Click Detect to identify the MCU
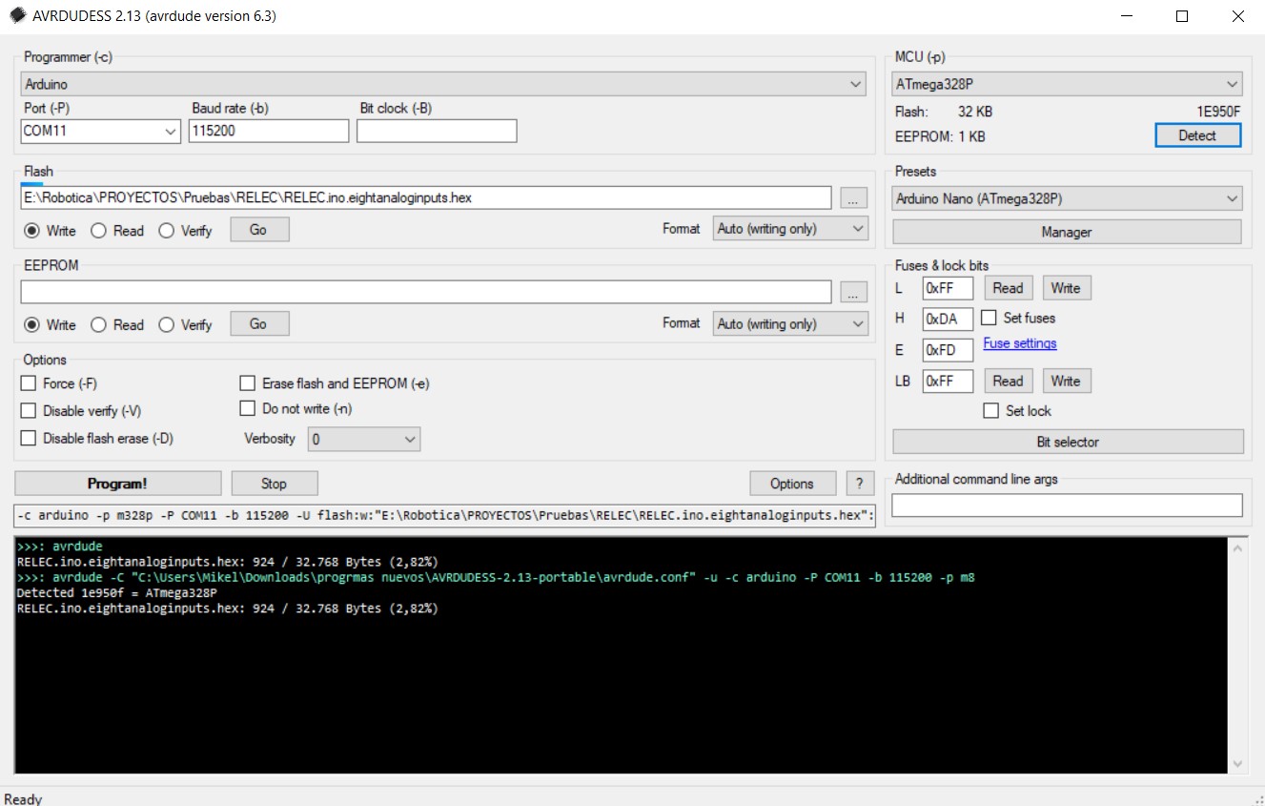1265x806 pixels. click(1197, 134)
